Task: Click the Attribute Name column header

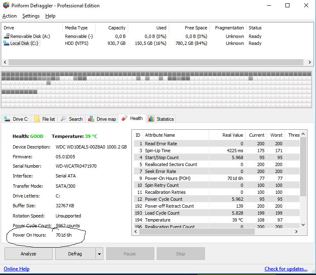Action: 176,135
